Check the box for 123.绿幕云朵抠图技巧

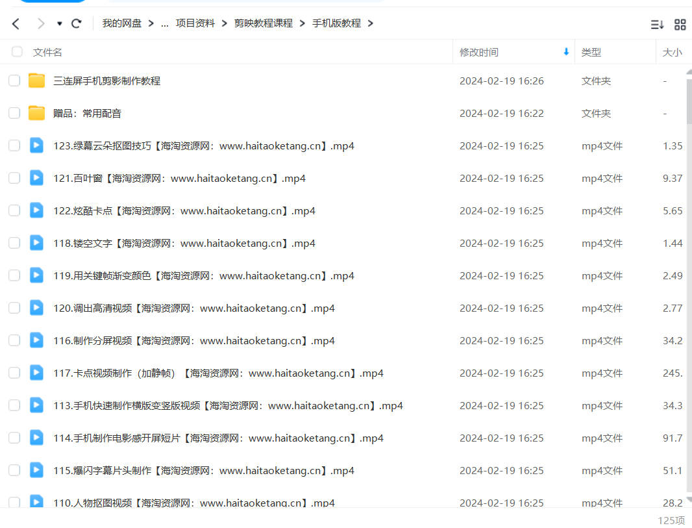tap(14, 145)
